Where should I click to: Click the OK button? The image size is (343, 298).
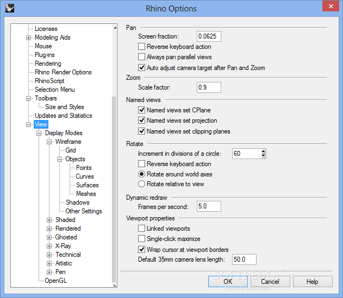coord(228,281)
